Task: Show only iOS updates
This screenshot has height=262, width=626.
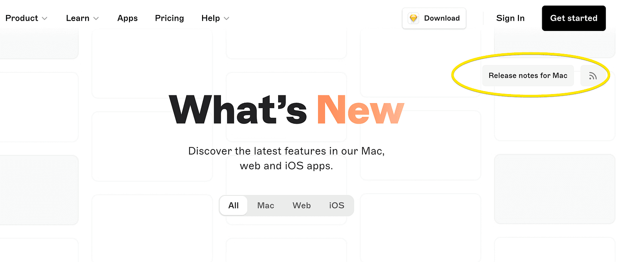Action: 337,205
